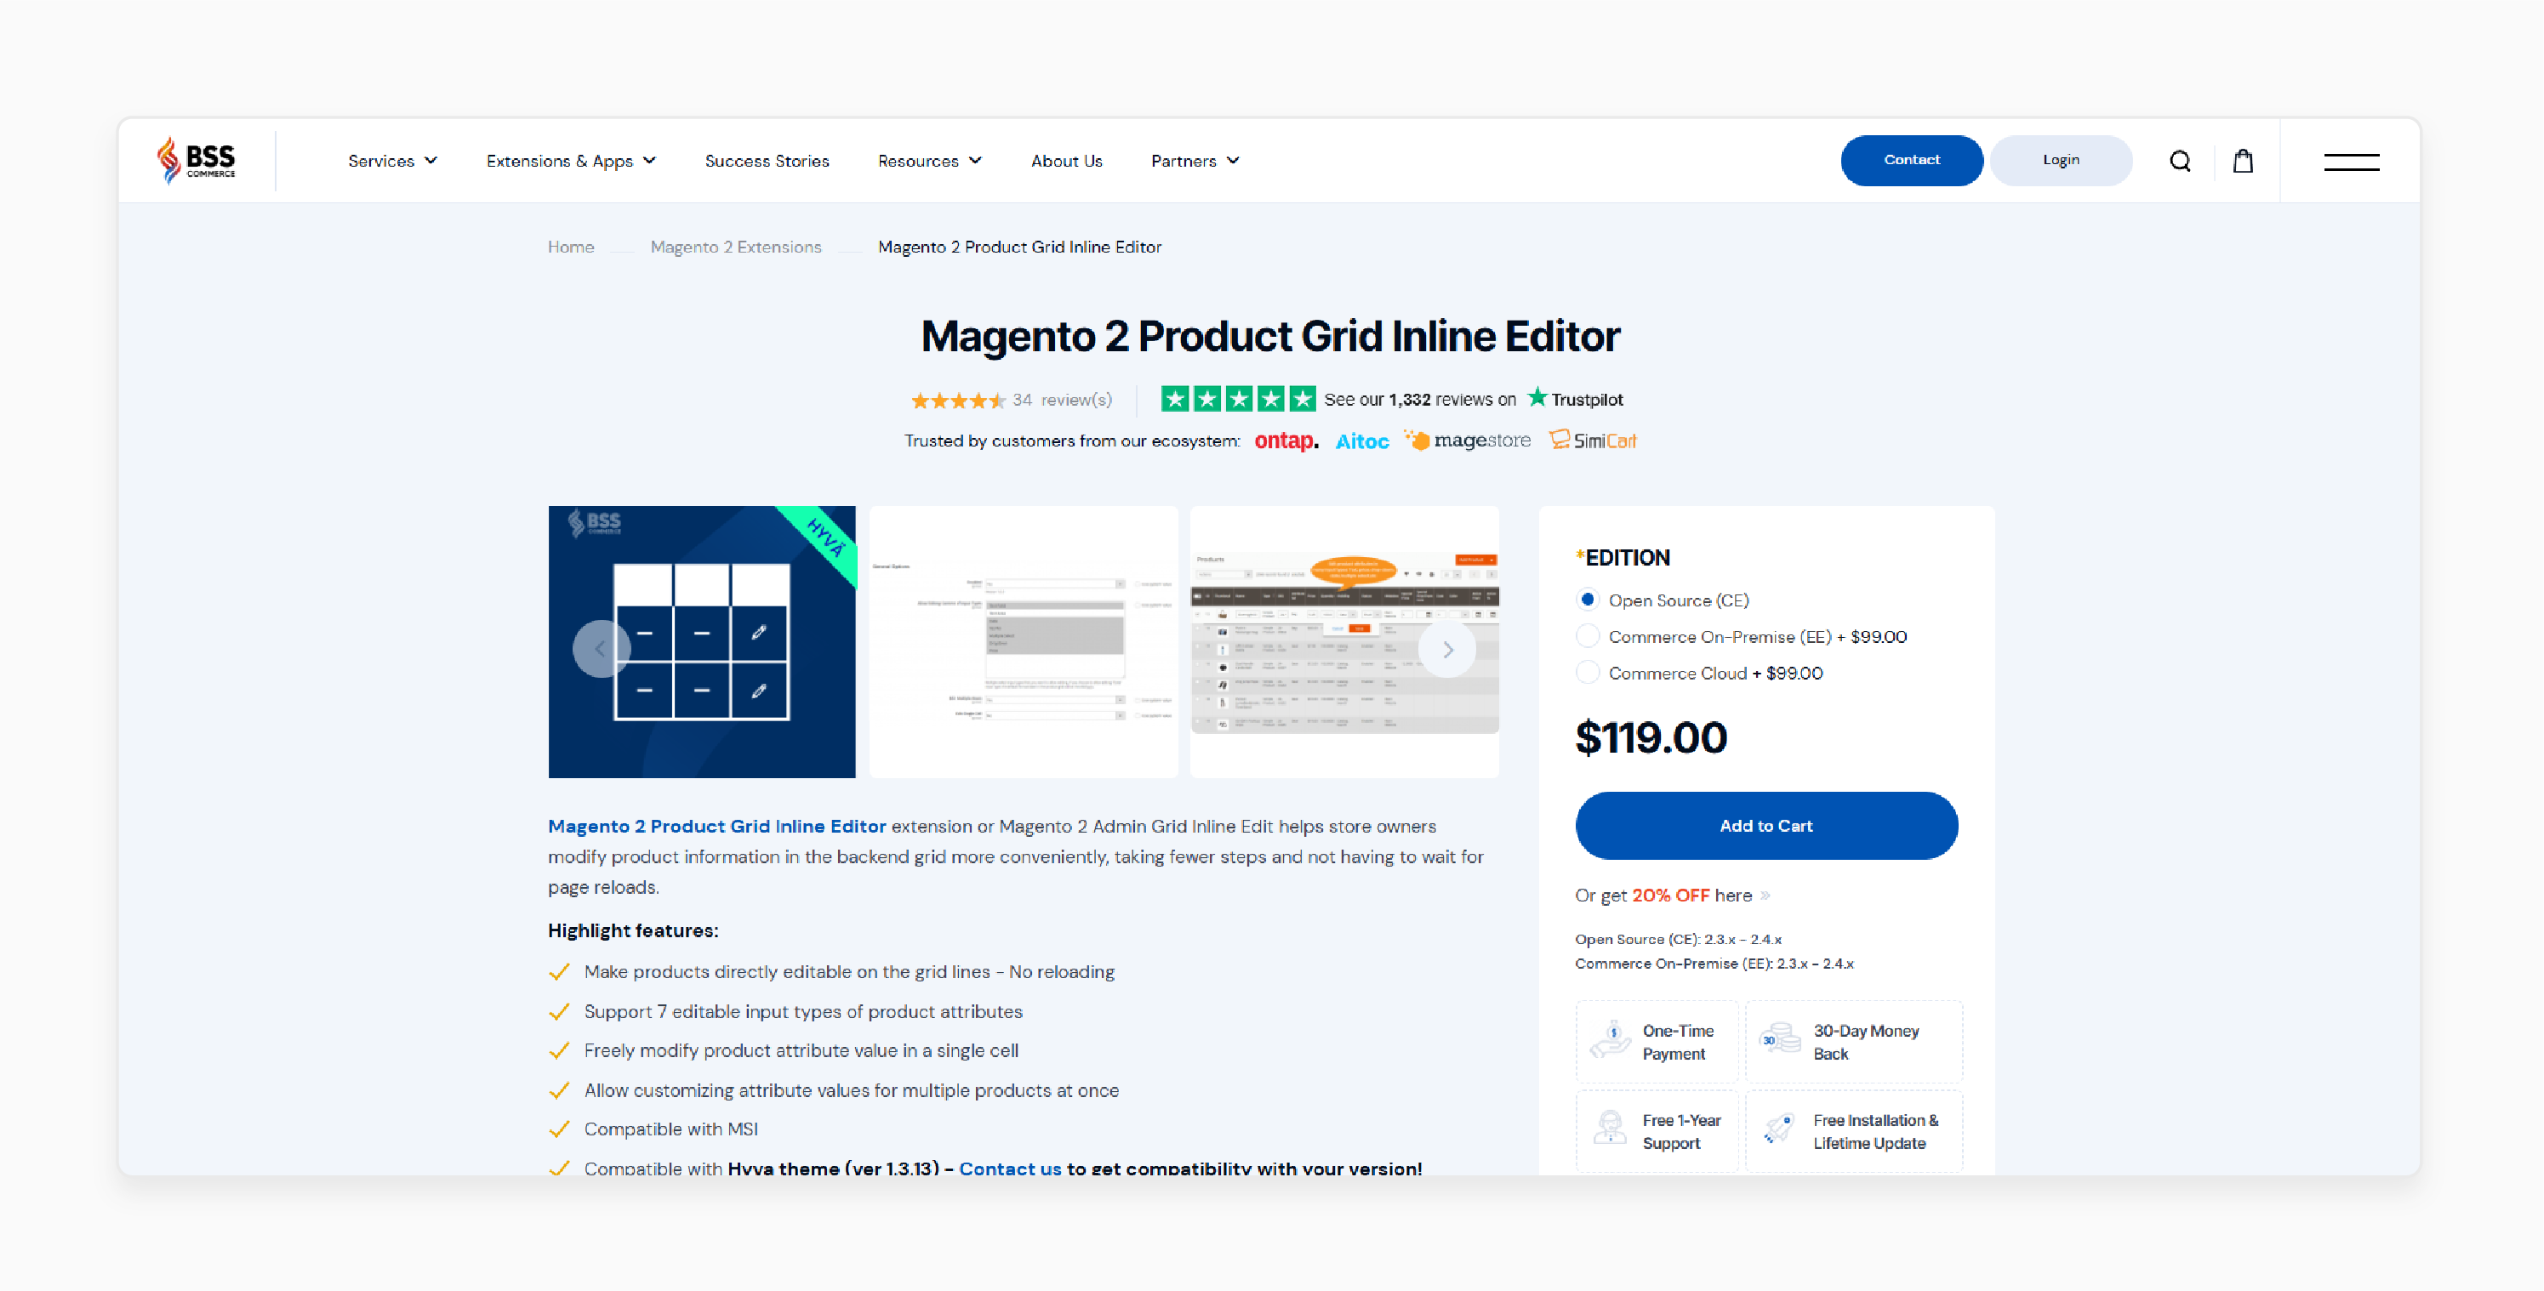Open Magento 2 Product Grid Inline Editor description link
This screenshot has height=1291, width=2544.
[717, 826]
